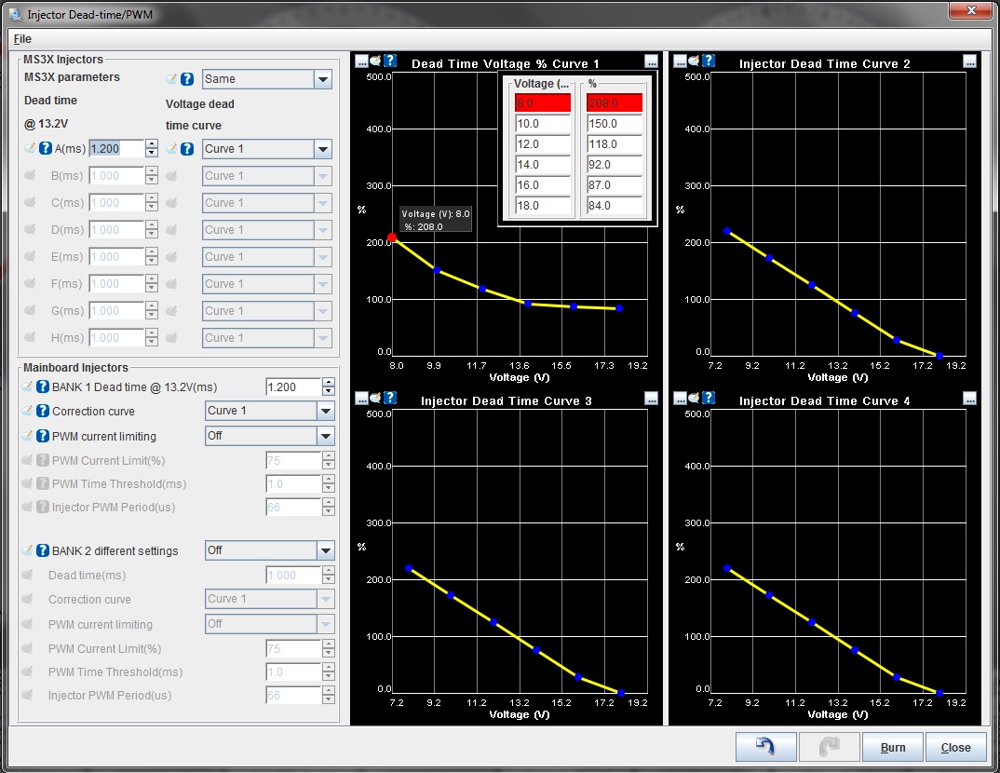This screenshot has width=1000, height=773.
Task: Open the Correction curve dropdown
Action: pyautogui.click(x=324, y=411)
